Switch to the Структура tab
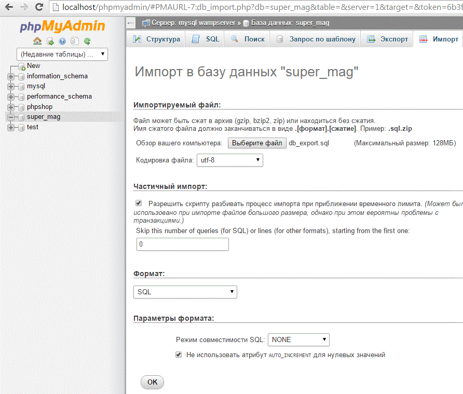The image size is (463, 394). point(157,39)
